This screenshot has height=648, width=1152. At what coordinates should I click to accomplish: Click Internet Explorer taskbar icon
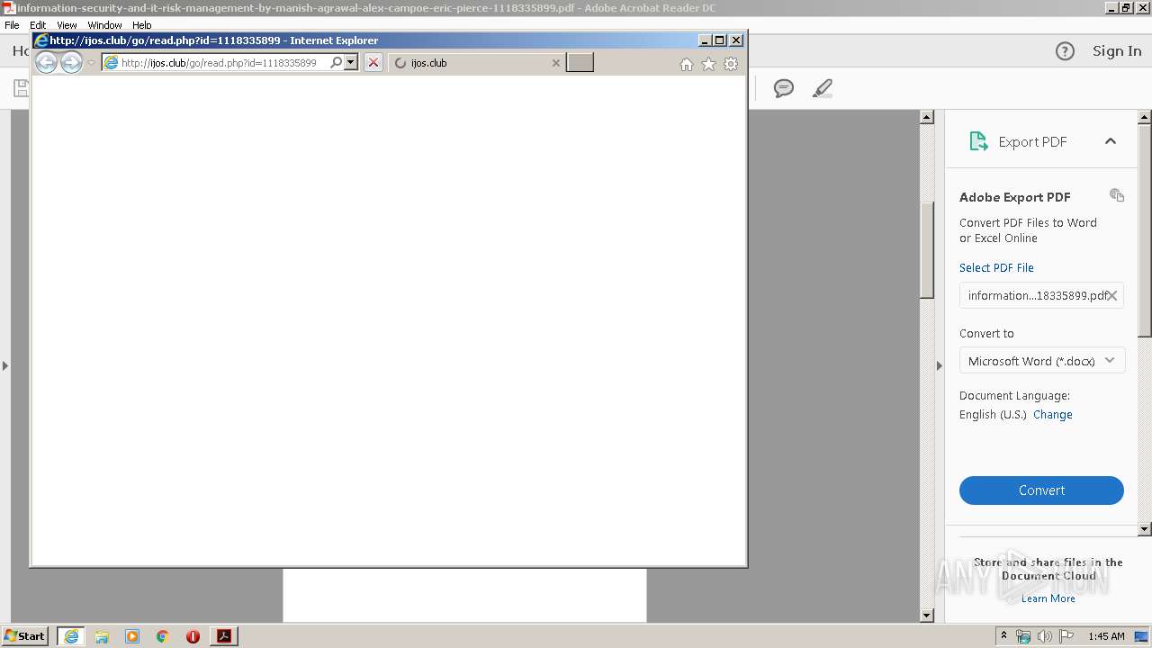(71, 636)
